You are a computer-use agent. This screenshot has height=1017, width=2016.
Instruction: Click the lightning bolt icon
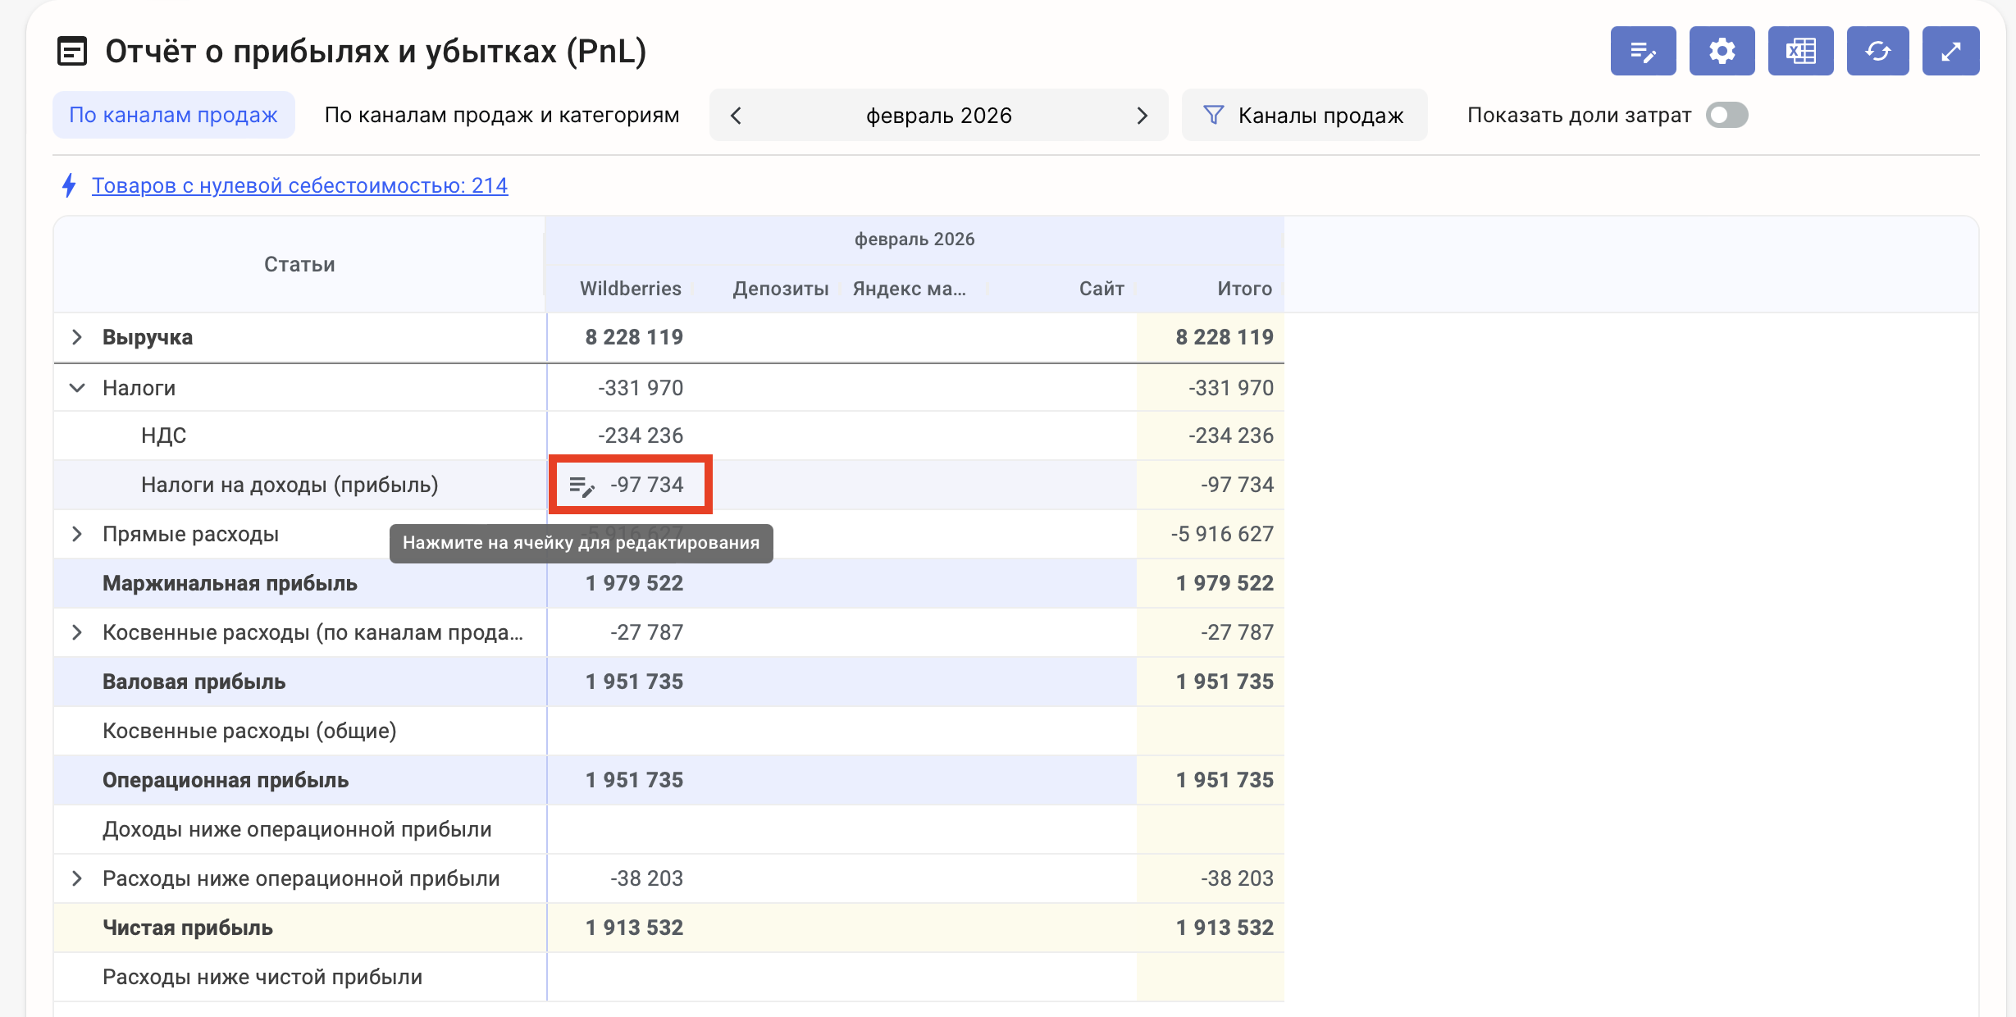(70, 185)
